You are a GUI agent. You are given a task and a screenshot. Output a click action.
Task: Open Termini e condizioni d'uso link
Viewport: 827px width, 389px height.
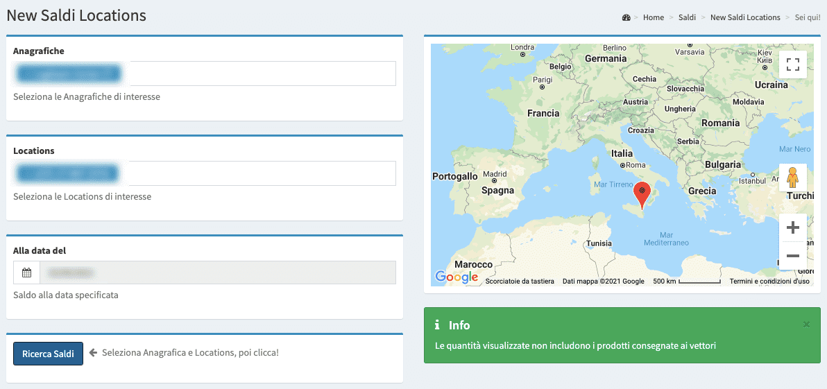coord(769,282)
